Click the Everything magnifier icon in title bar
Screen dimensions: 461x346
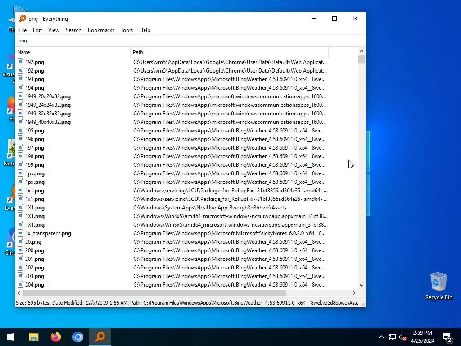pyautogui.click(x=23, y=18)
